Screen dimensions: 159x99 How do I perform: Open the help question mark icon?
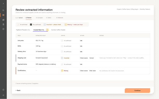click(x=3, y=90)
